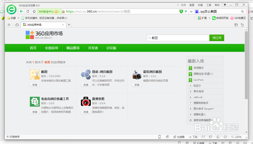Click the 搜应用 search button
Image resolution: width=253 pixels, height=144 pixels.
(x=217, y=38)
